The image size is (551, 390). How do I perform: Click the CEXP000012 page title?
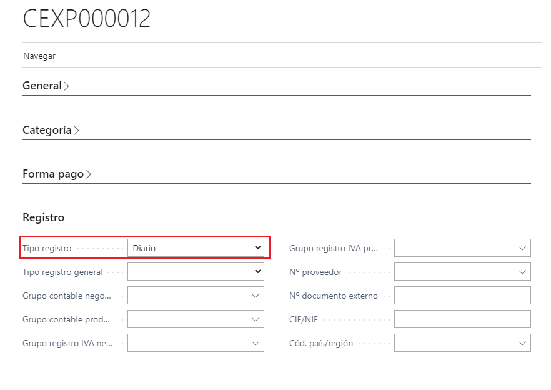[87, 19]
